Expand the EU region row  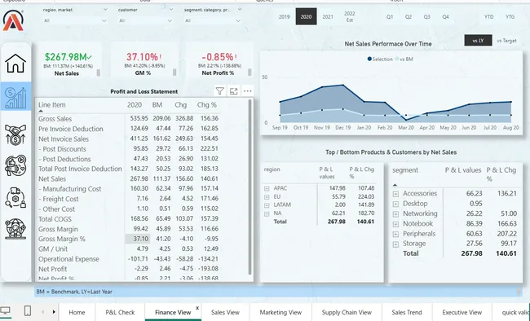click(x=267, y=197)
